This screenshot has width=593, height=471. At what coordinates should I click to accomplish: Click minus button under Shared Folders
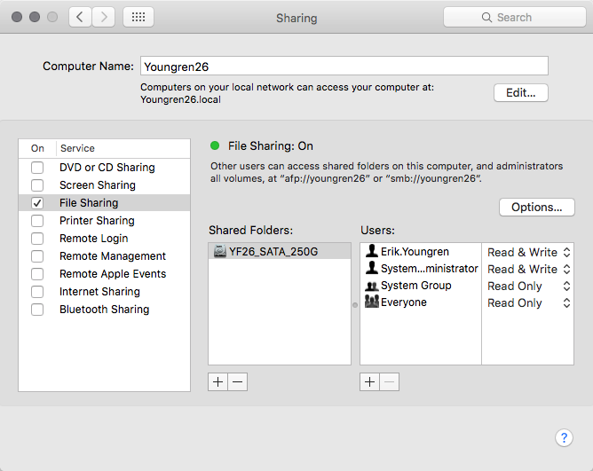point(237,381)
